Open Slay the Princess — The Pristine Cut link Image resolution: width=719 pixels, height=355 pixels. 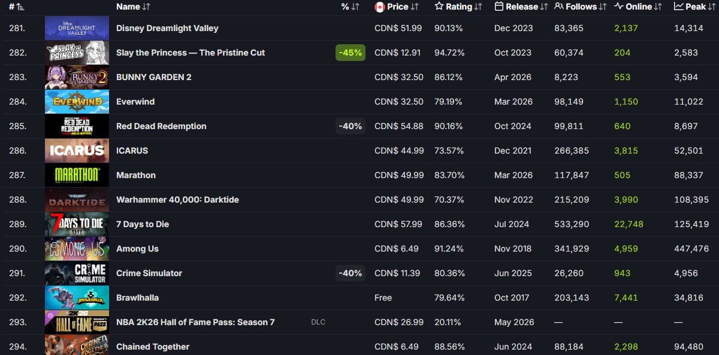191,53
